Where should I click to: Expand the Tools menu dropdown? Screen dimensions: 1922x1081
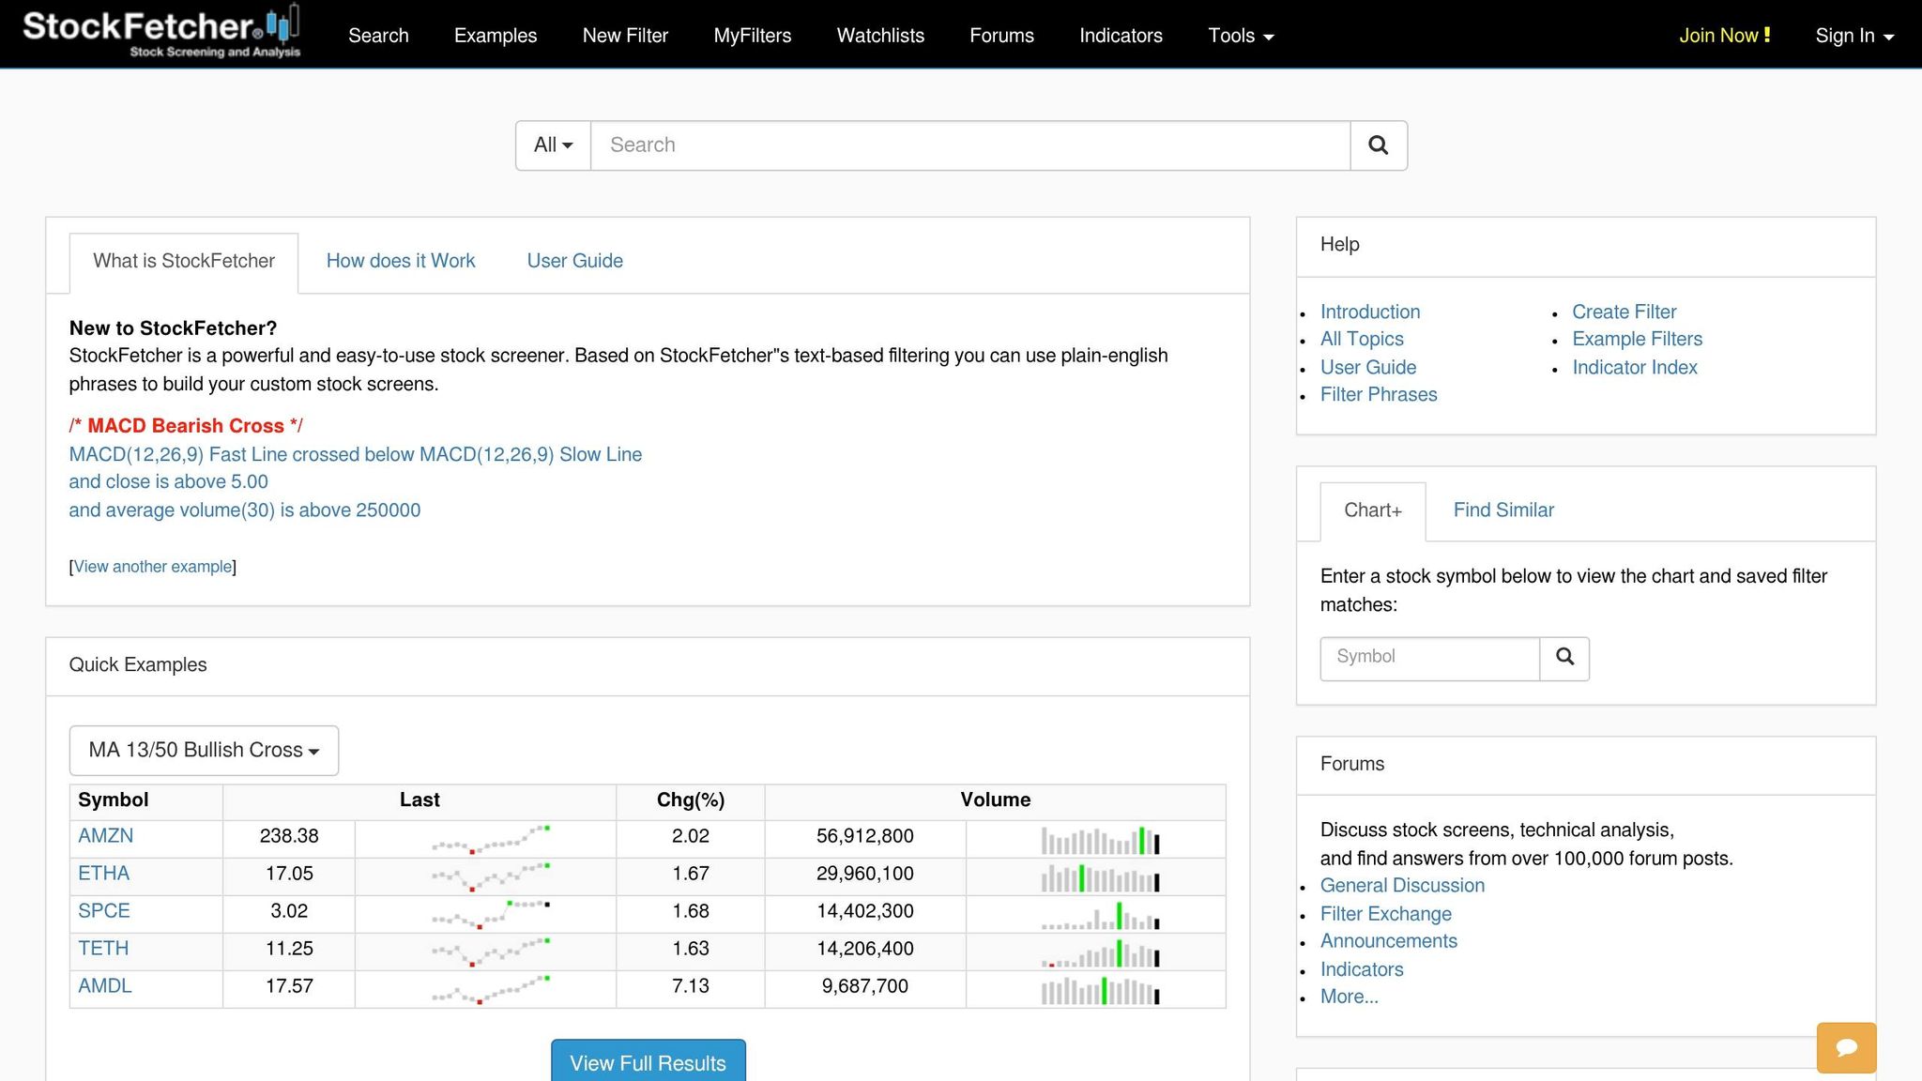(1240, 36)
